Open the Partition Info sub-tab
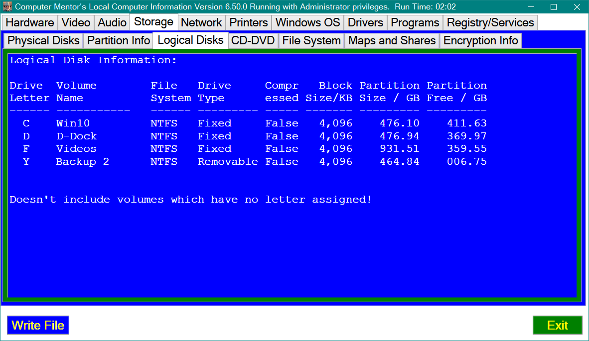The height and width of the screenshot is (341, 589). point(119,41)
